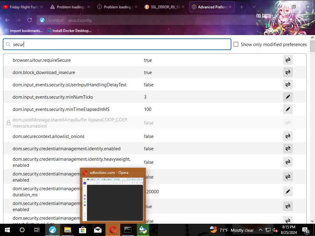The height and width of the screenshot is (236, 315).
Task: Click the scrollbar down arrow
Action: tap(312, 221)
